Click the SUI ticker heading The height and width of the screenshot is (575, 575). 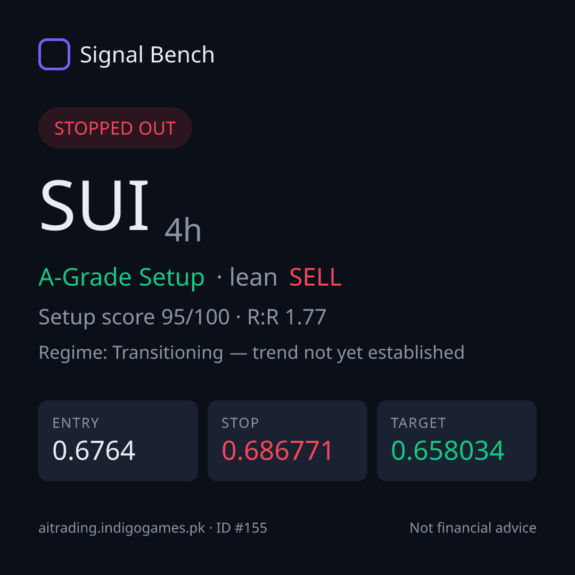[x=94, y=205]
